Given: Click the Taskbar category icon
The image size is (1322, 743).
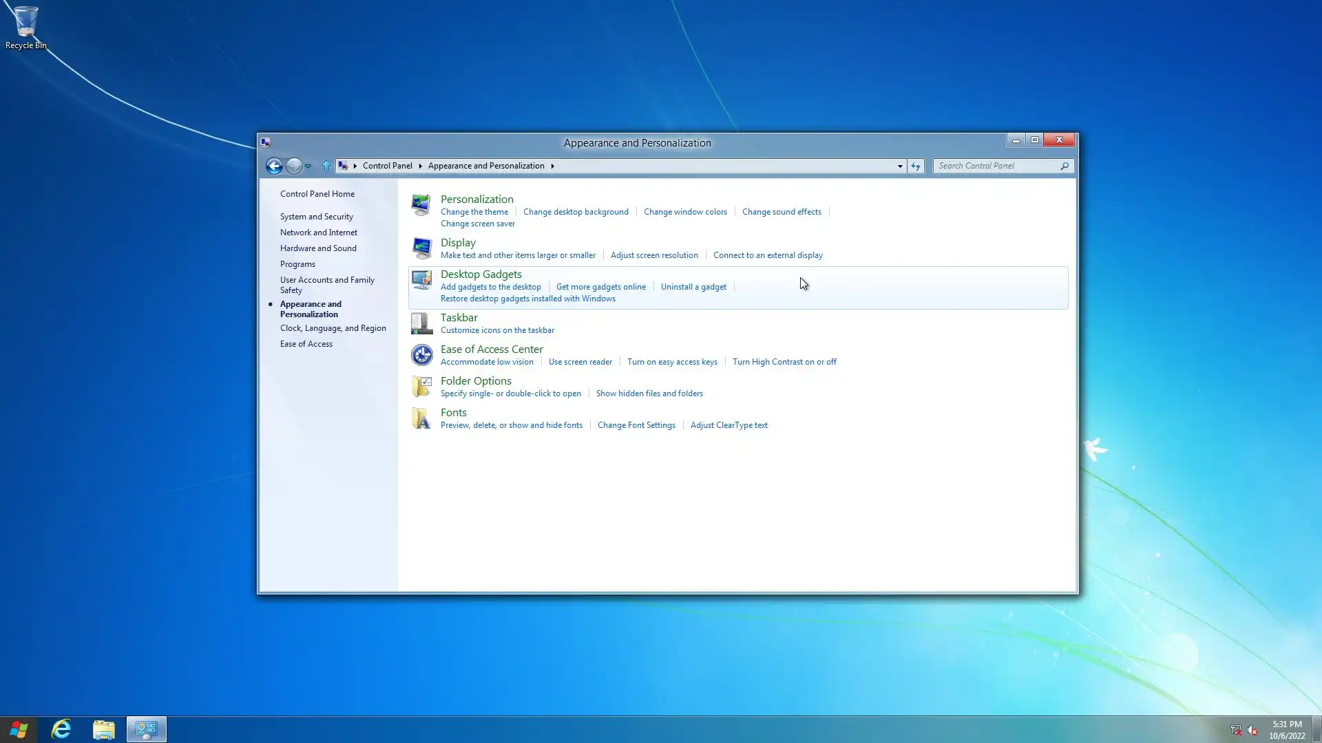Looking at the screenshot, I should coord(421,323).
